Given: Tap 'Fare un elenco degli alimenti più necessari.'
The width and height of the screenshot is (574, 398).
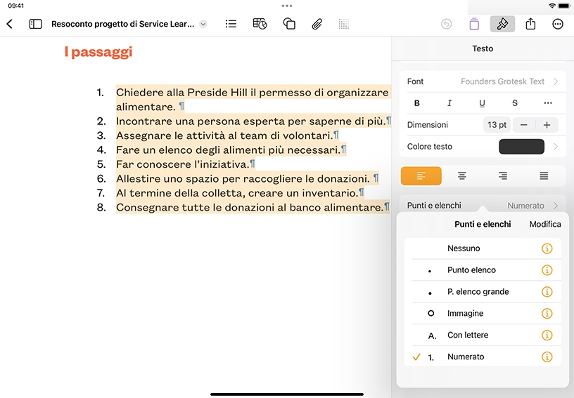Looking at the screenshot, I should (x=229, y=150).
